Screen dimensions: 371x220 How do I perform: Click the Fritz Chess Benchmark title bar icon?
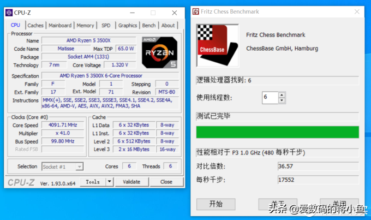[196, 11]
